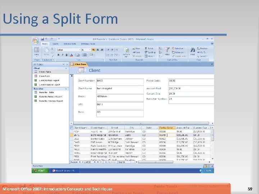259x194 pixels.
Task: Click the Font Color 'A' icon
Action: [71, 55]
